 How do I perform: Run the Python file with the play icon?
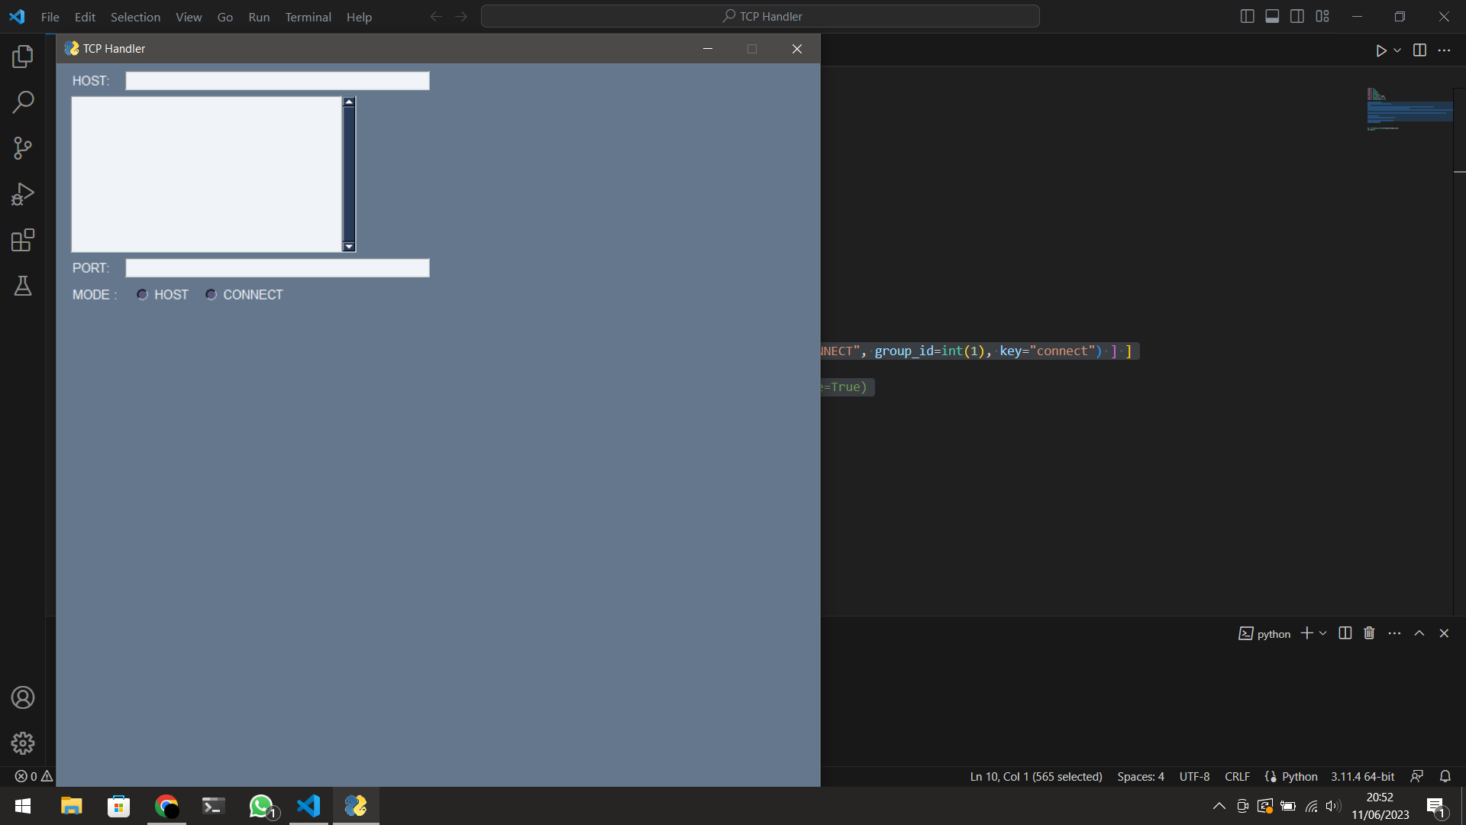point(1380,50)
